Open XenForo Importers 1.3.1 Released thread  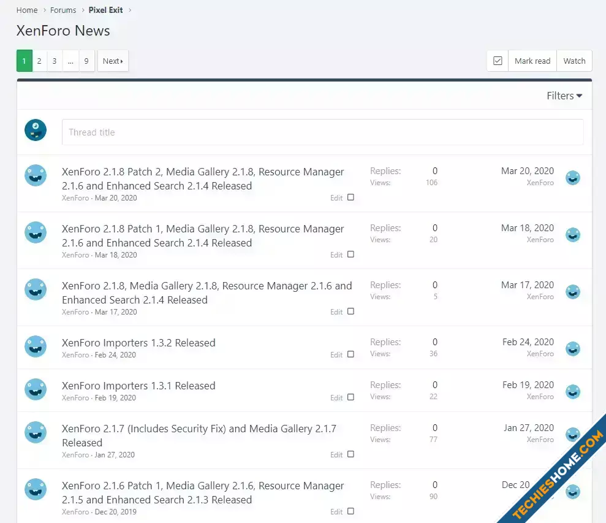point(138,386)
